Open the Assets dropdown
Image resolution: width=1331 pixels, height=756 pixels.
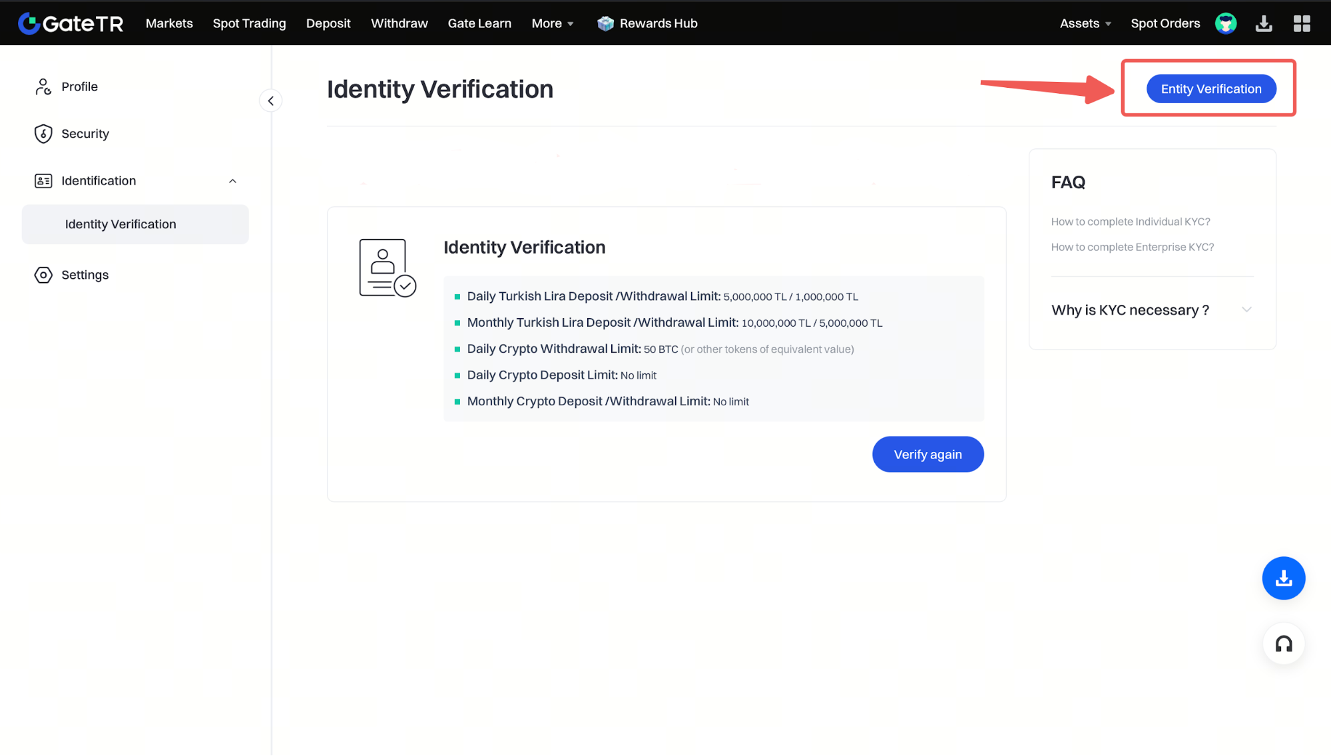pyautogui.click(x=1085, y=23)
